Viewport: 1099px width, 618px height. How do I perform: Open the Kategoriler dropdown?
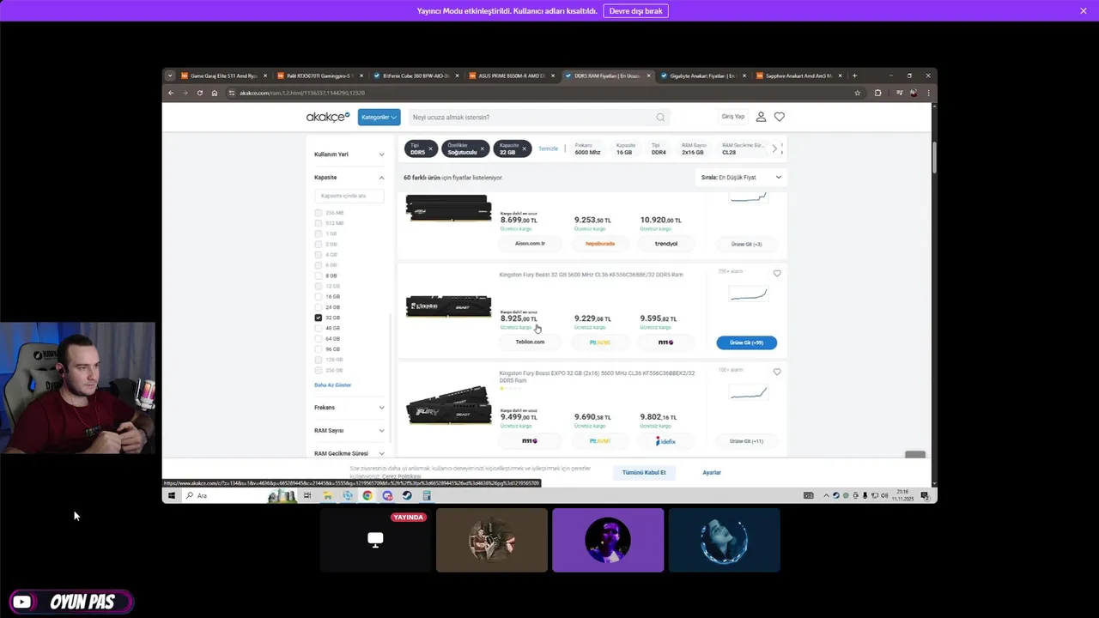(x=379, y=117)
